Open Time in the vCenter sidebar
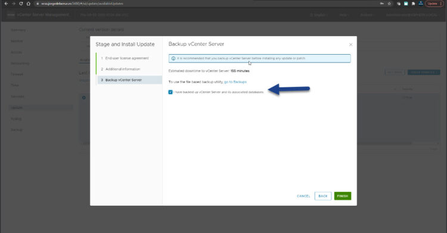 coord(14,85)
